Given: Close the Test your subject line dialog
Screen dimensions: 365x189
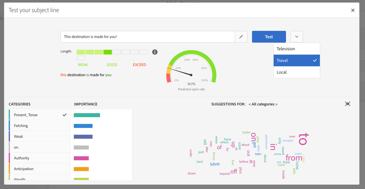Looking at the screenshot, I should pyautogui.click(x=353, y=10).
